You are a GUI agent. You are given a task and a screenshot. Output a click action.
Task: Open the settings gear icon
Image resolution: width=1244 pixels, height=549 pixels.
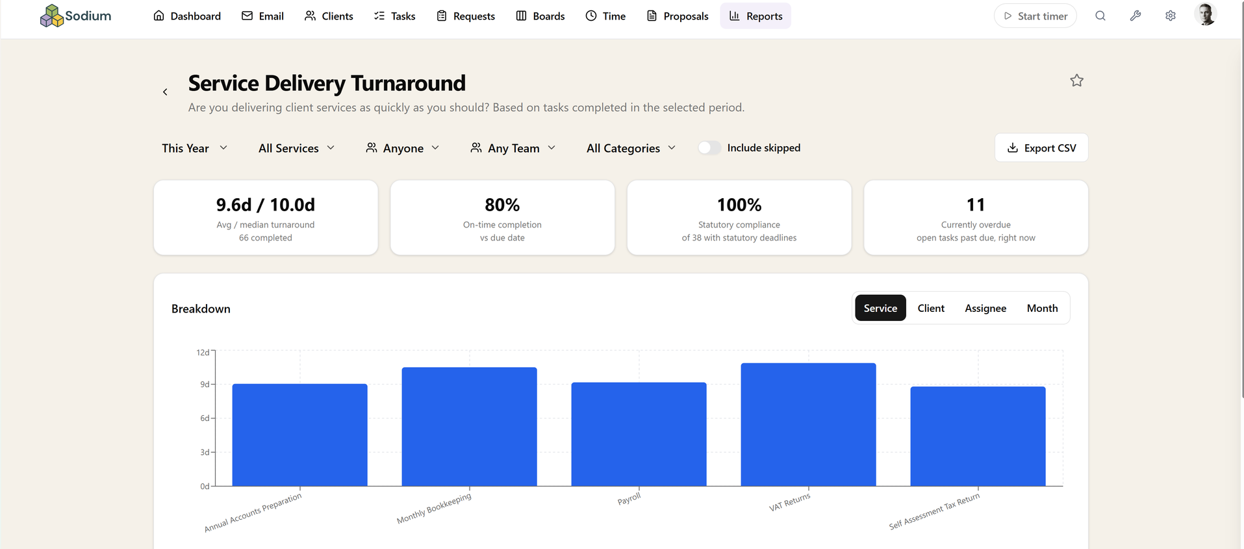1171,16
